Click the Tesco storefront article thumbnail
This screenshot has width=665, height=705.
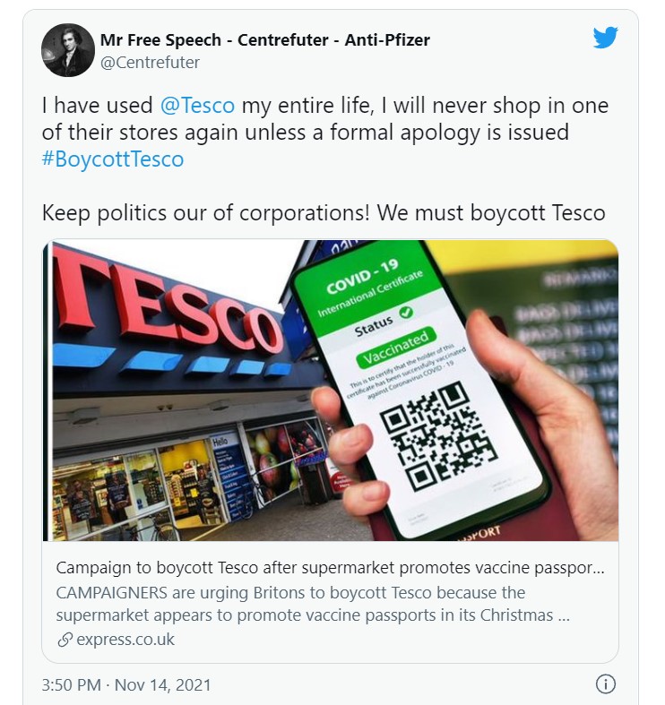pos(331,391)
